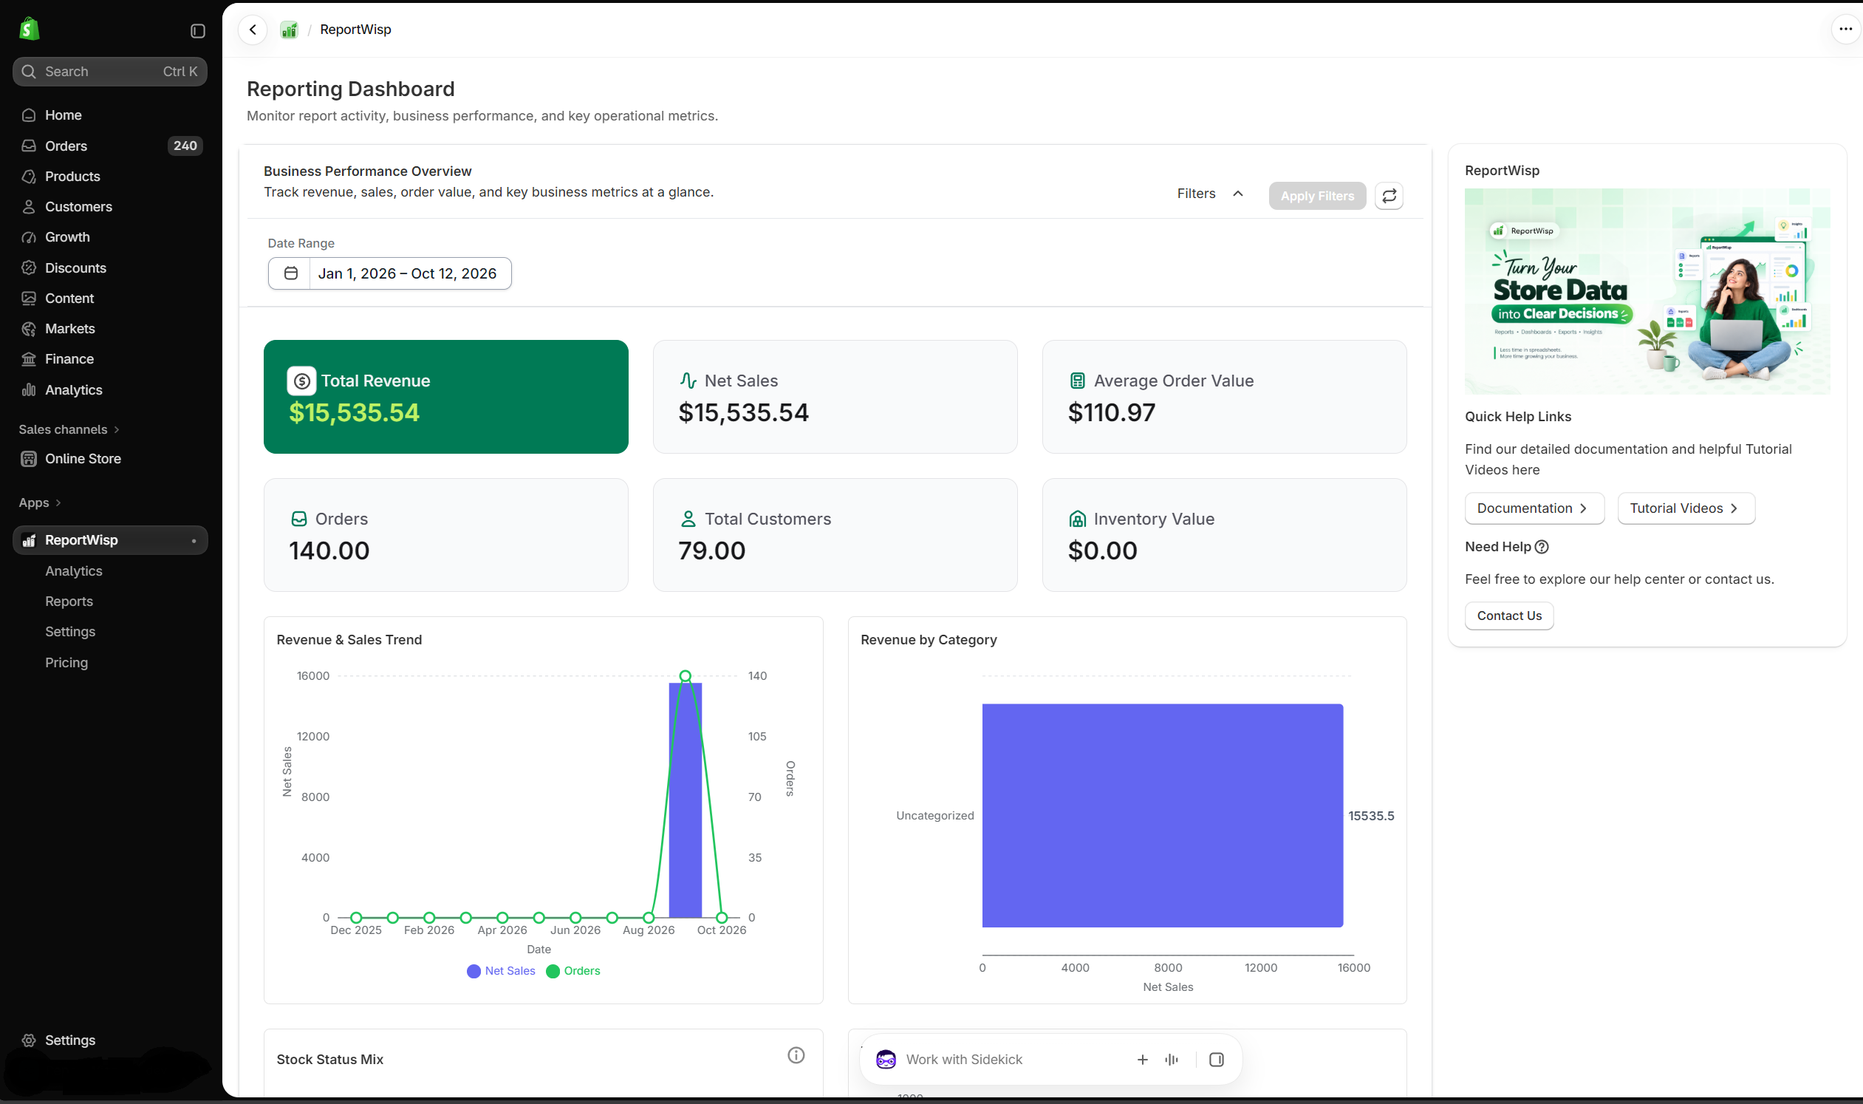Click the Orders peak data point

[685, 675]
